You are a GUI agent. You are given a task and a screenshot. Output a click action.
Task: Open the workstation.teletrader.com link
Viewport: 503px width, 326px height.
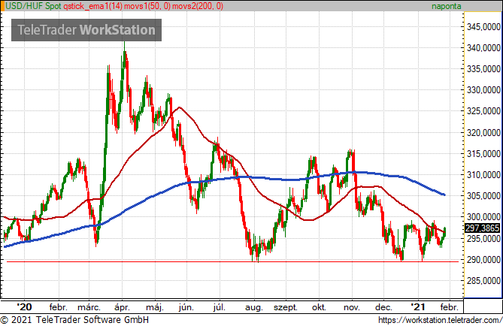(440, 320)
